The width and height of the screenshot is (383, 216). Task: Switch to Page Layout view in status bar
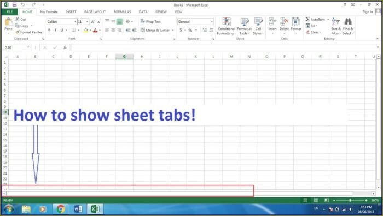click(316, 200)
